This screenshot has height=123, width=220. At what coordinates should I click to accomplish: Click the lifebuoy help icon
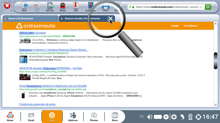198,117
